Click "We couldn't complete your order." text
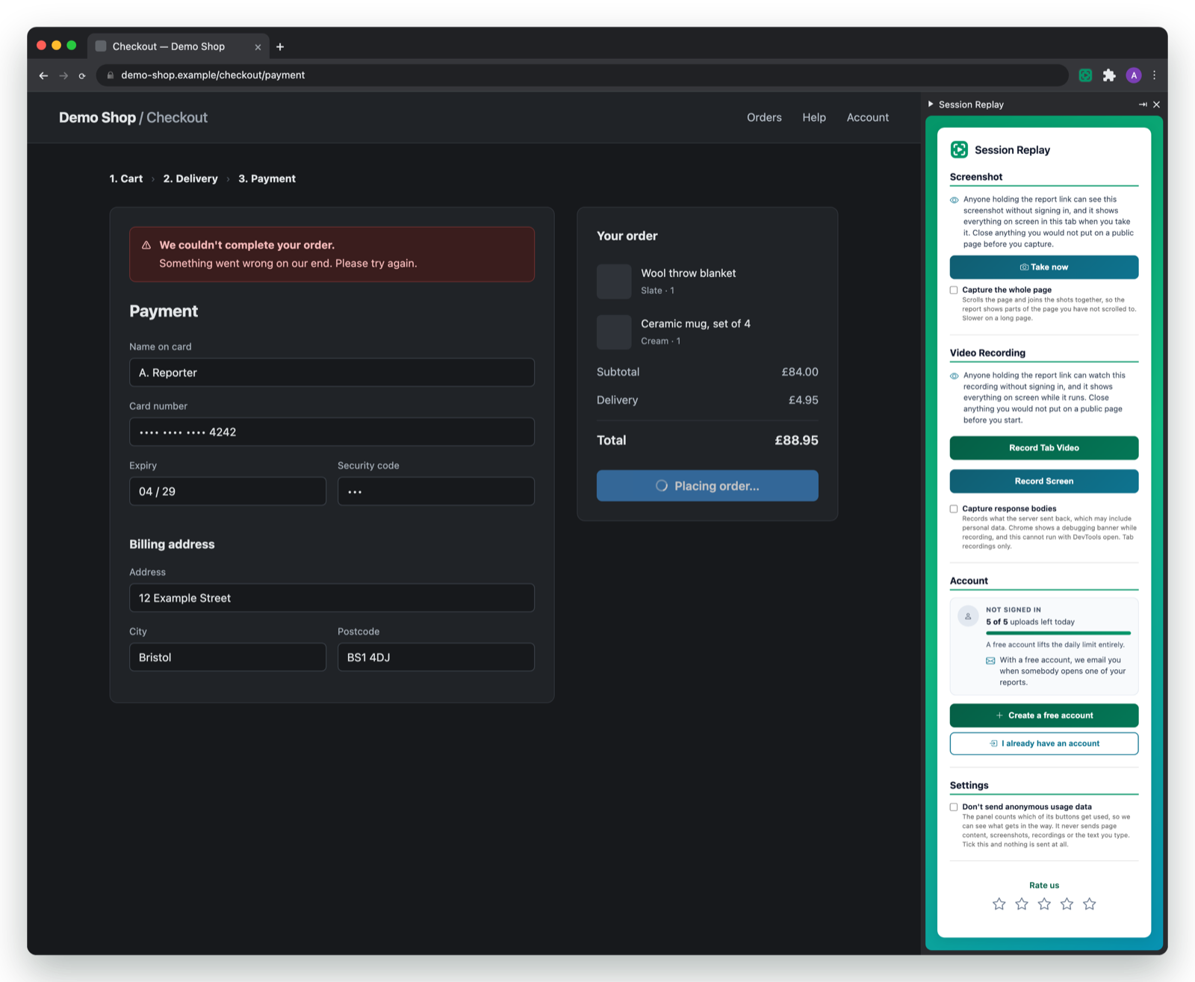This screenshot has height=982, width=1195. coord(247,245)
